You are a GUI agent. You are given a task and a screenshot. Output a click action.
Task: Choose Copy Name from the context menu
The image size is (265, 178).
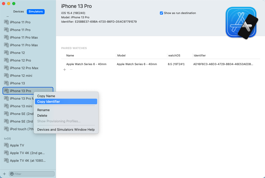[x=46, y=96]
